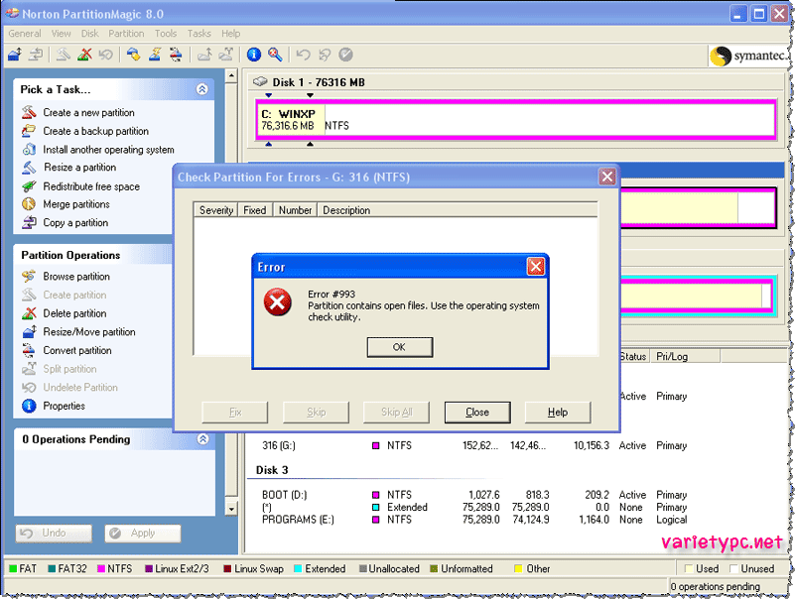The image size is (795, 599).
Task: Click Close in Check Partition dialog
Action: point(477,412)
